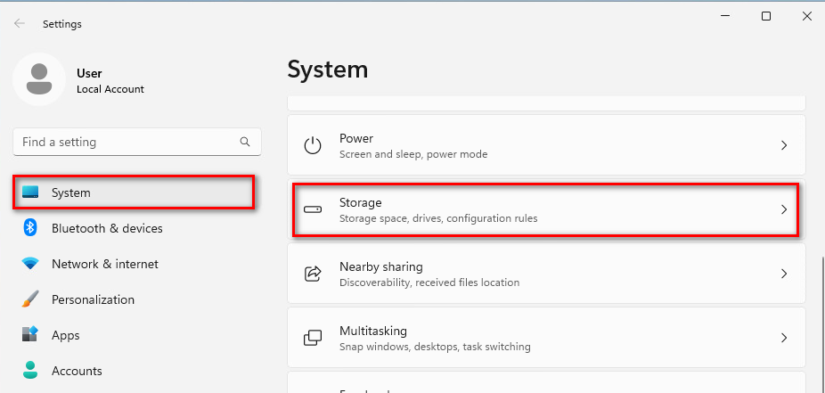This screenshot has height=393, width=825.
Task: Select the System monitor icon
Action: pos(30,192)
